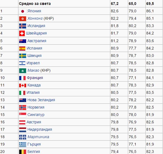The image size is (163, 154).
Task: Follow the Нидерландия link
Action: tap(40, 129)
